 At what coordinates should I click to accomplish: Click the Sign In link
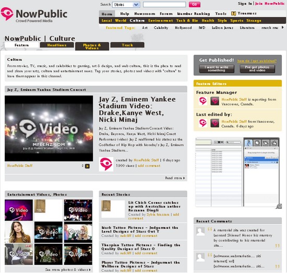tap(245, 4)
